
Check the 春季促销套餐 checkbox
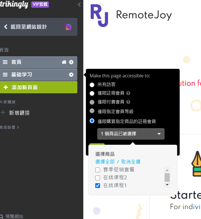(98, 170)
